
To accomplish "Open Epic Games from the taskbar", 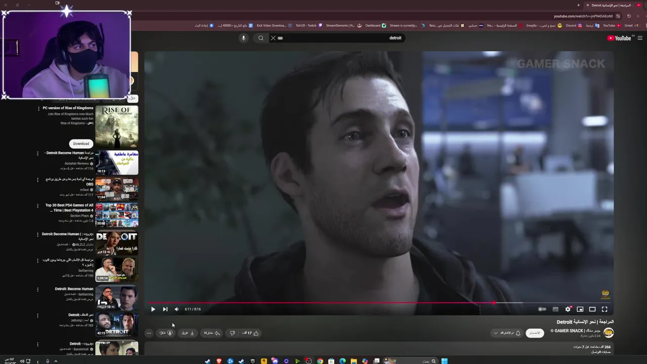I will (253, 361).
